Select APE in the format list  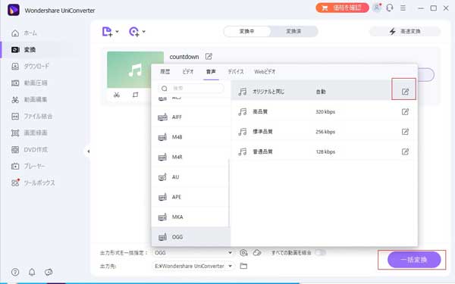(x=190, y=197)
